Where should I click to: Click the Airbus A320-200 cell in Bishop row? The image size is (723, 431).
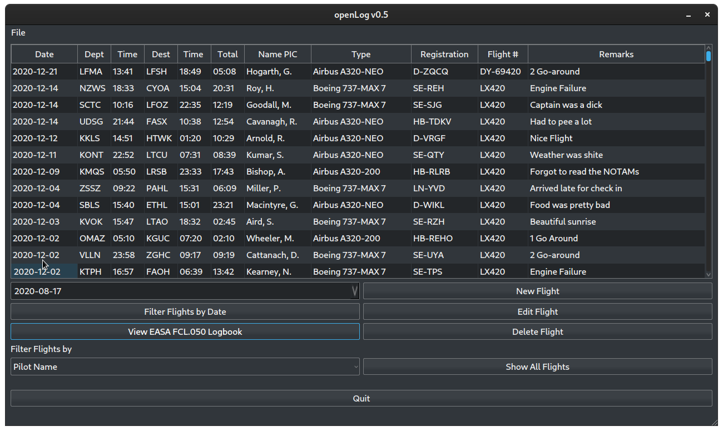361,171
